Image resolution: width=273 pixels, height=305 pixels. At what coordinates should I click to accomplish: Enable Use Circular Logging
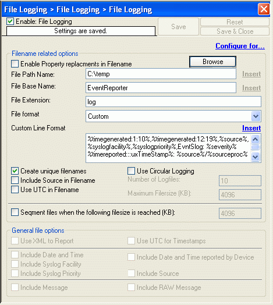point(131,171)
